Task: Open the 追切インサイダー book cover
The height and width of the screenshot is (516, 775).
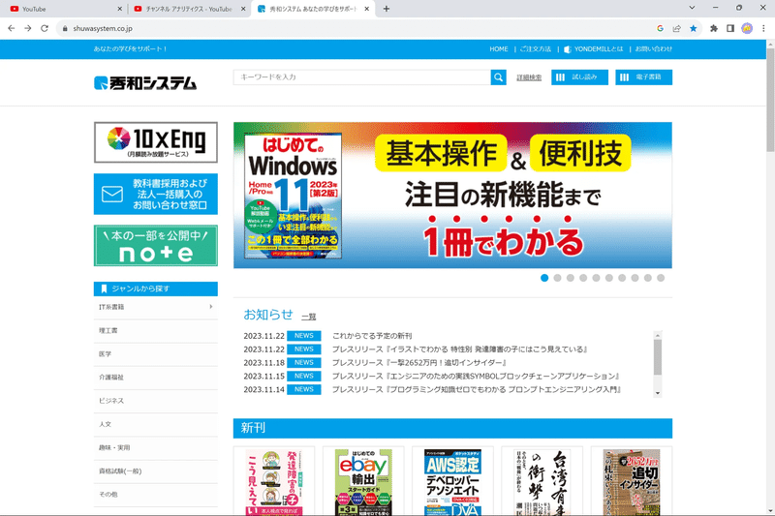Action: (632, 482)
